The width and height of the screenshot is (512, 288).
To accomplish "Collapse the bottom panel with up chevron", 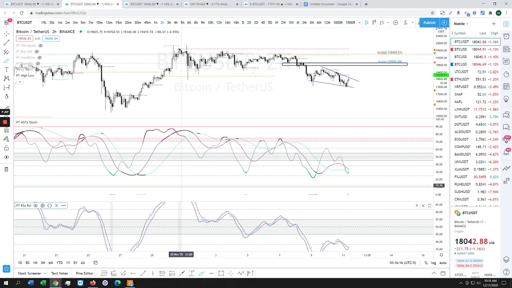I will pos(434,273).
